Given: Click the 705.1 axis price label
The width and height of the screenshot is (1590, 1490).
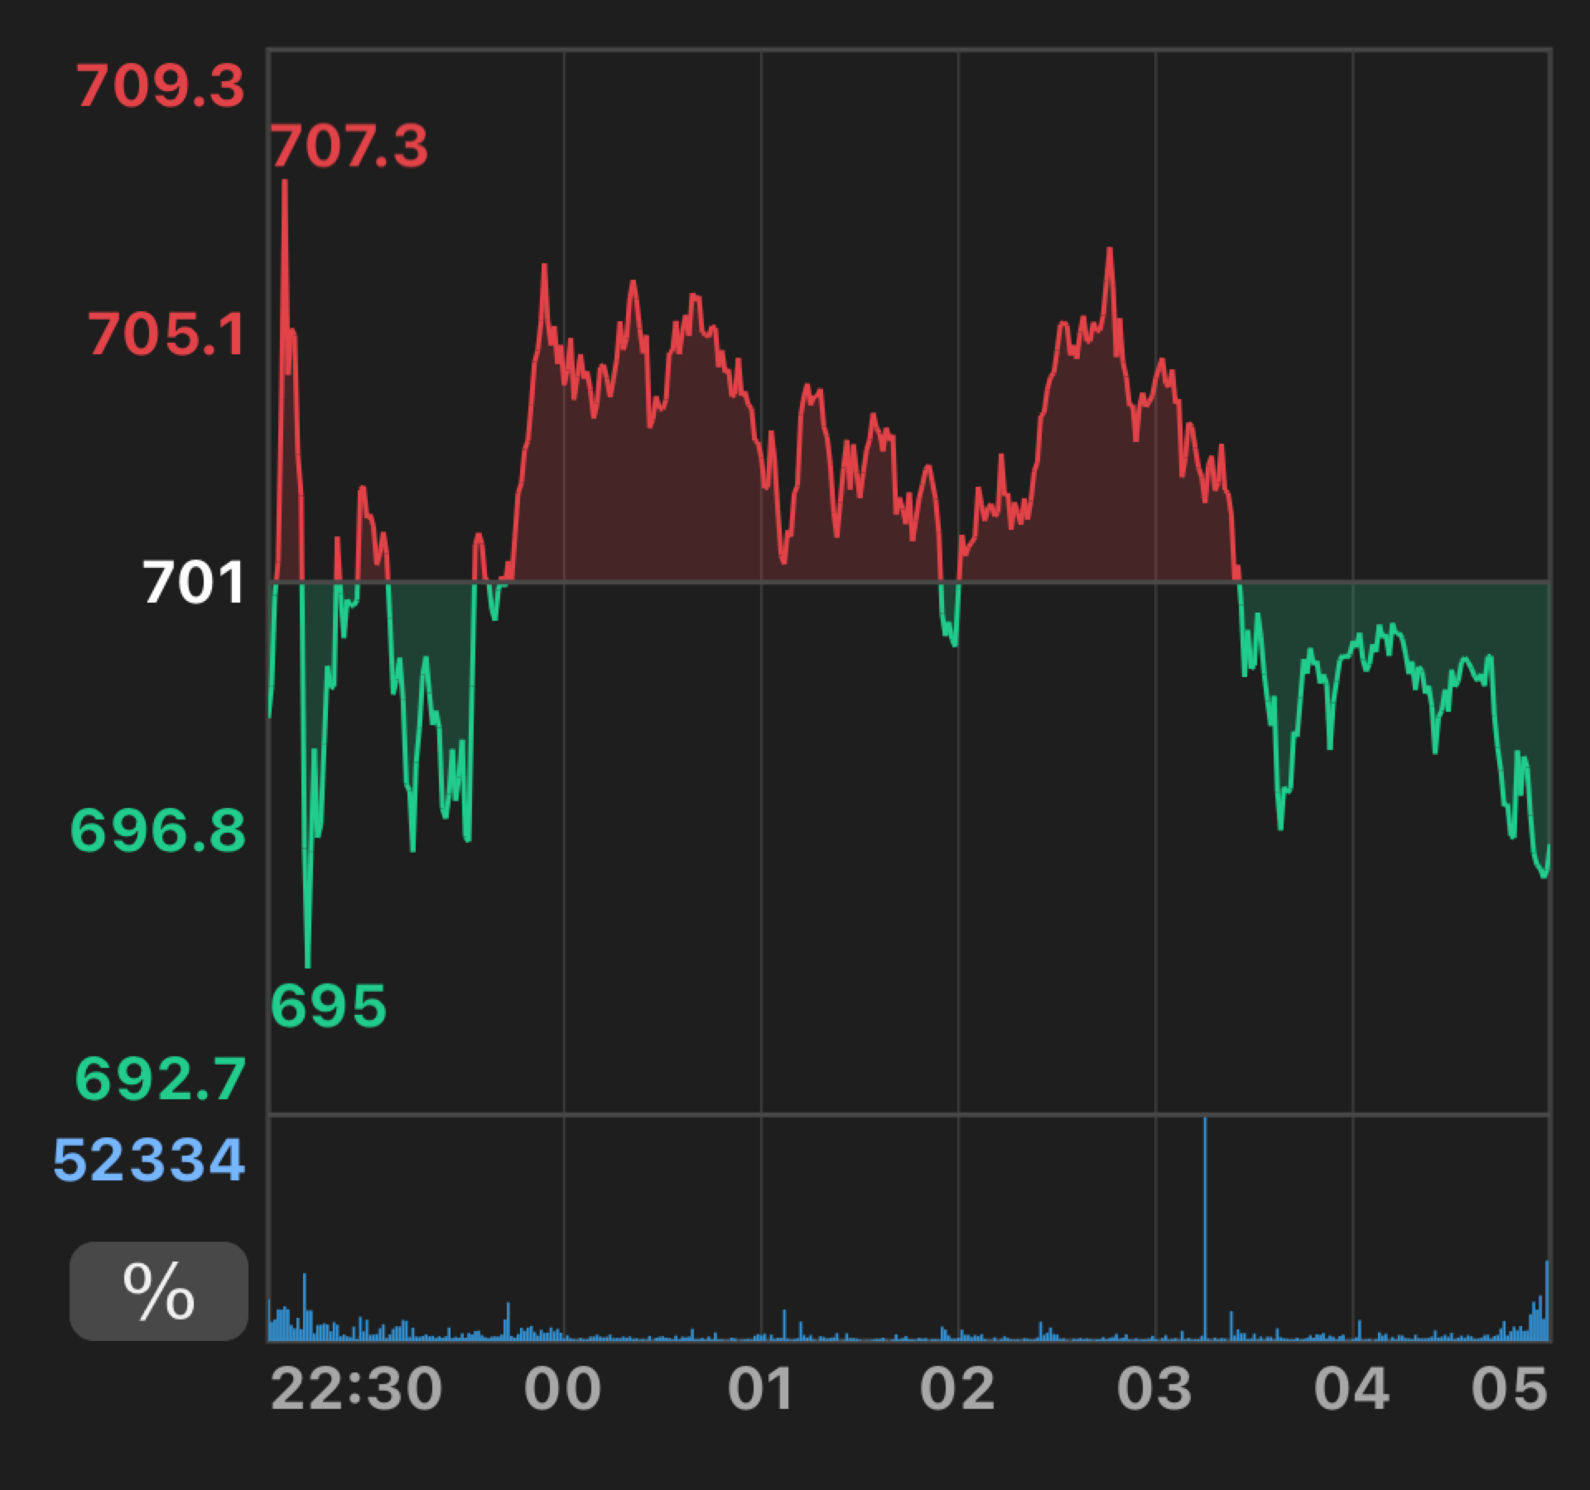Looking at the screenshot, I should click(166, 334).
